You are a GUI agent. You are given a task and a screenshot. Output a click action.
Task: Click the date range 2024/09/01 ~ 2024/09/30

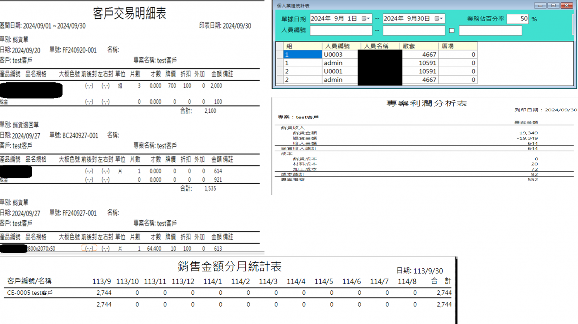coord(54,26)
